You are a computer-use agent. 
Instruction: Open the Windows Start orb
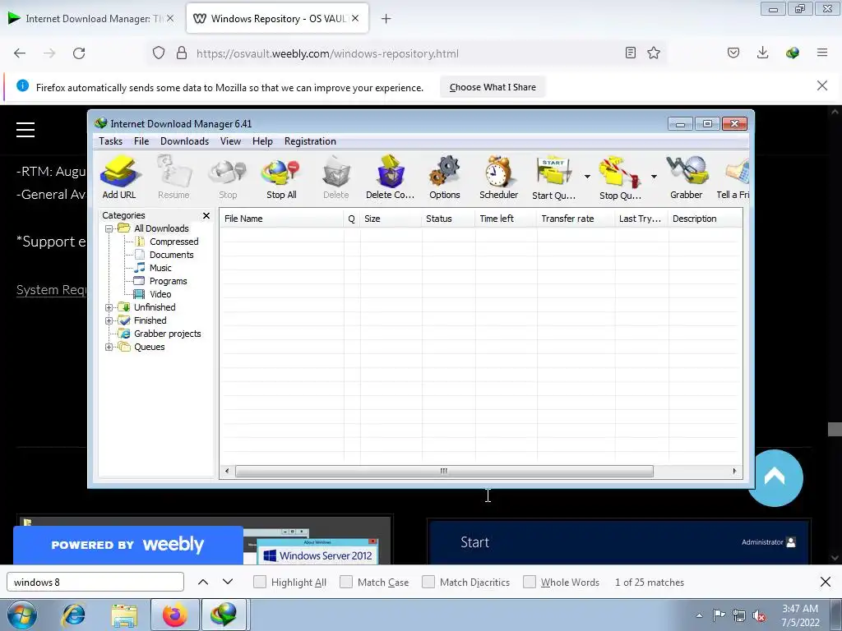(x=22, y=615)
